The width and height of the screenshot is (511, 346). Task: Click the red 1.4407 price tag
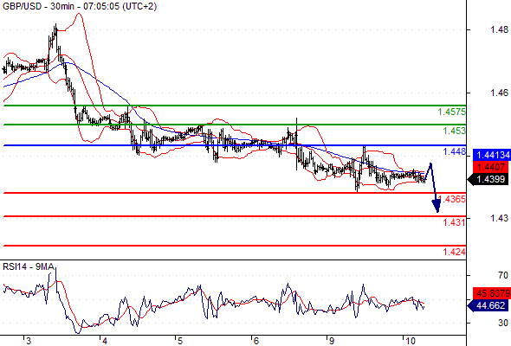490,167
